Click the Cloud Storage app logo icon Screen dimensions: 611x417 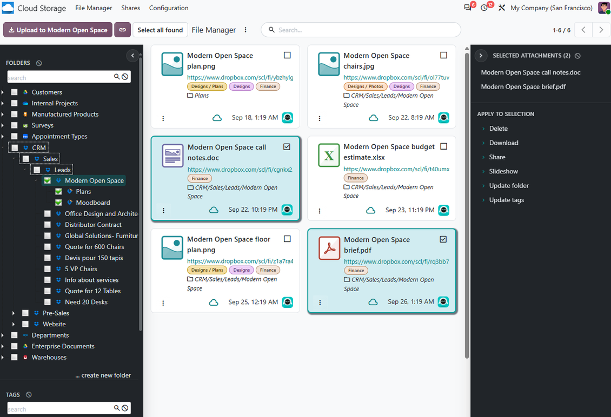pyautogui.click(x=8, y=8)
